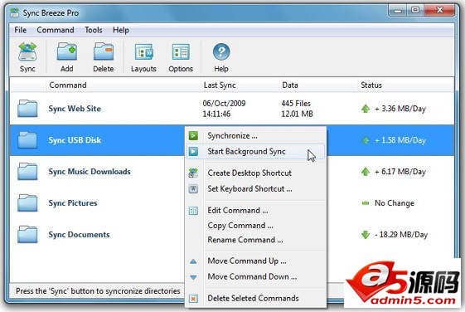Select Move Command Up ...
The image size is (465, 312).
255,261
